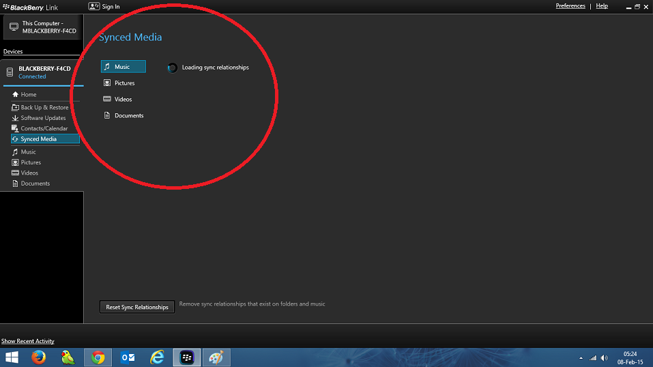
Task: Click the Sign In person icon
Action: (x=94, y=6)
